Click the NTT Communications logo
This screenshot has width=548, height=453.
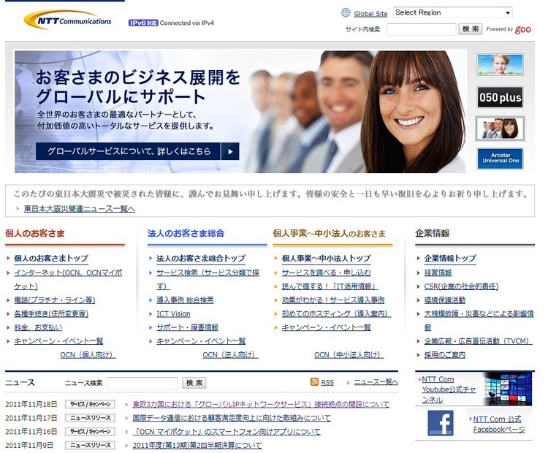coord(68,20)
